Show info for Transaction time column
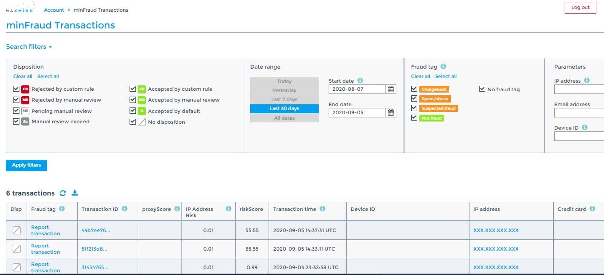 tap(322, 209)
